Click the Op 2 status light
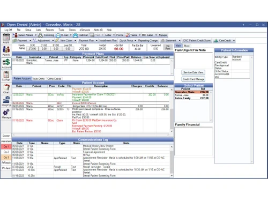Viewport: 268px width, 201px height. [6, 152]
